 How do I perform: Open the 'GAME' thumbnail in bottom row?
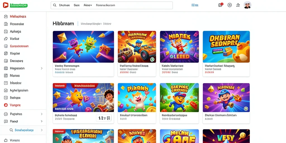[x=179, y=136]
